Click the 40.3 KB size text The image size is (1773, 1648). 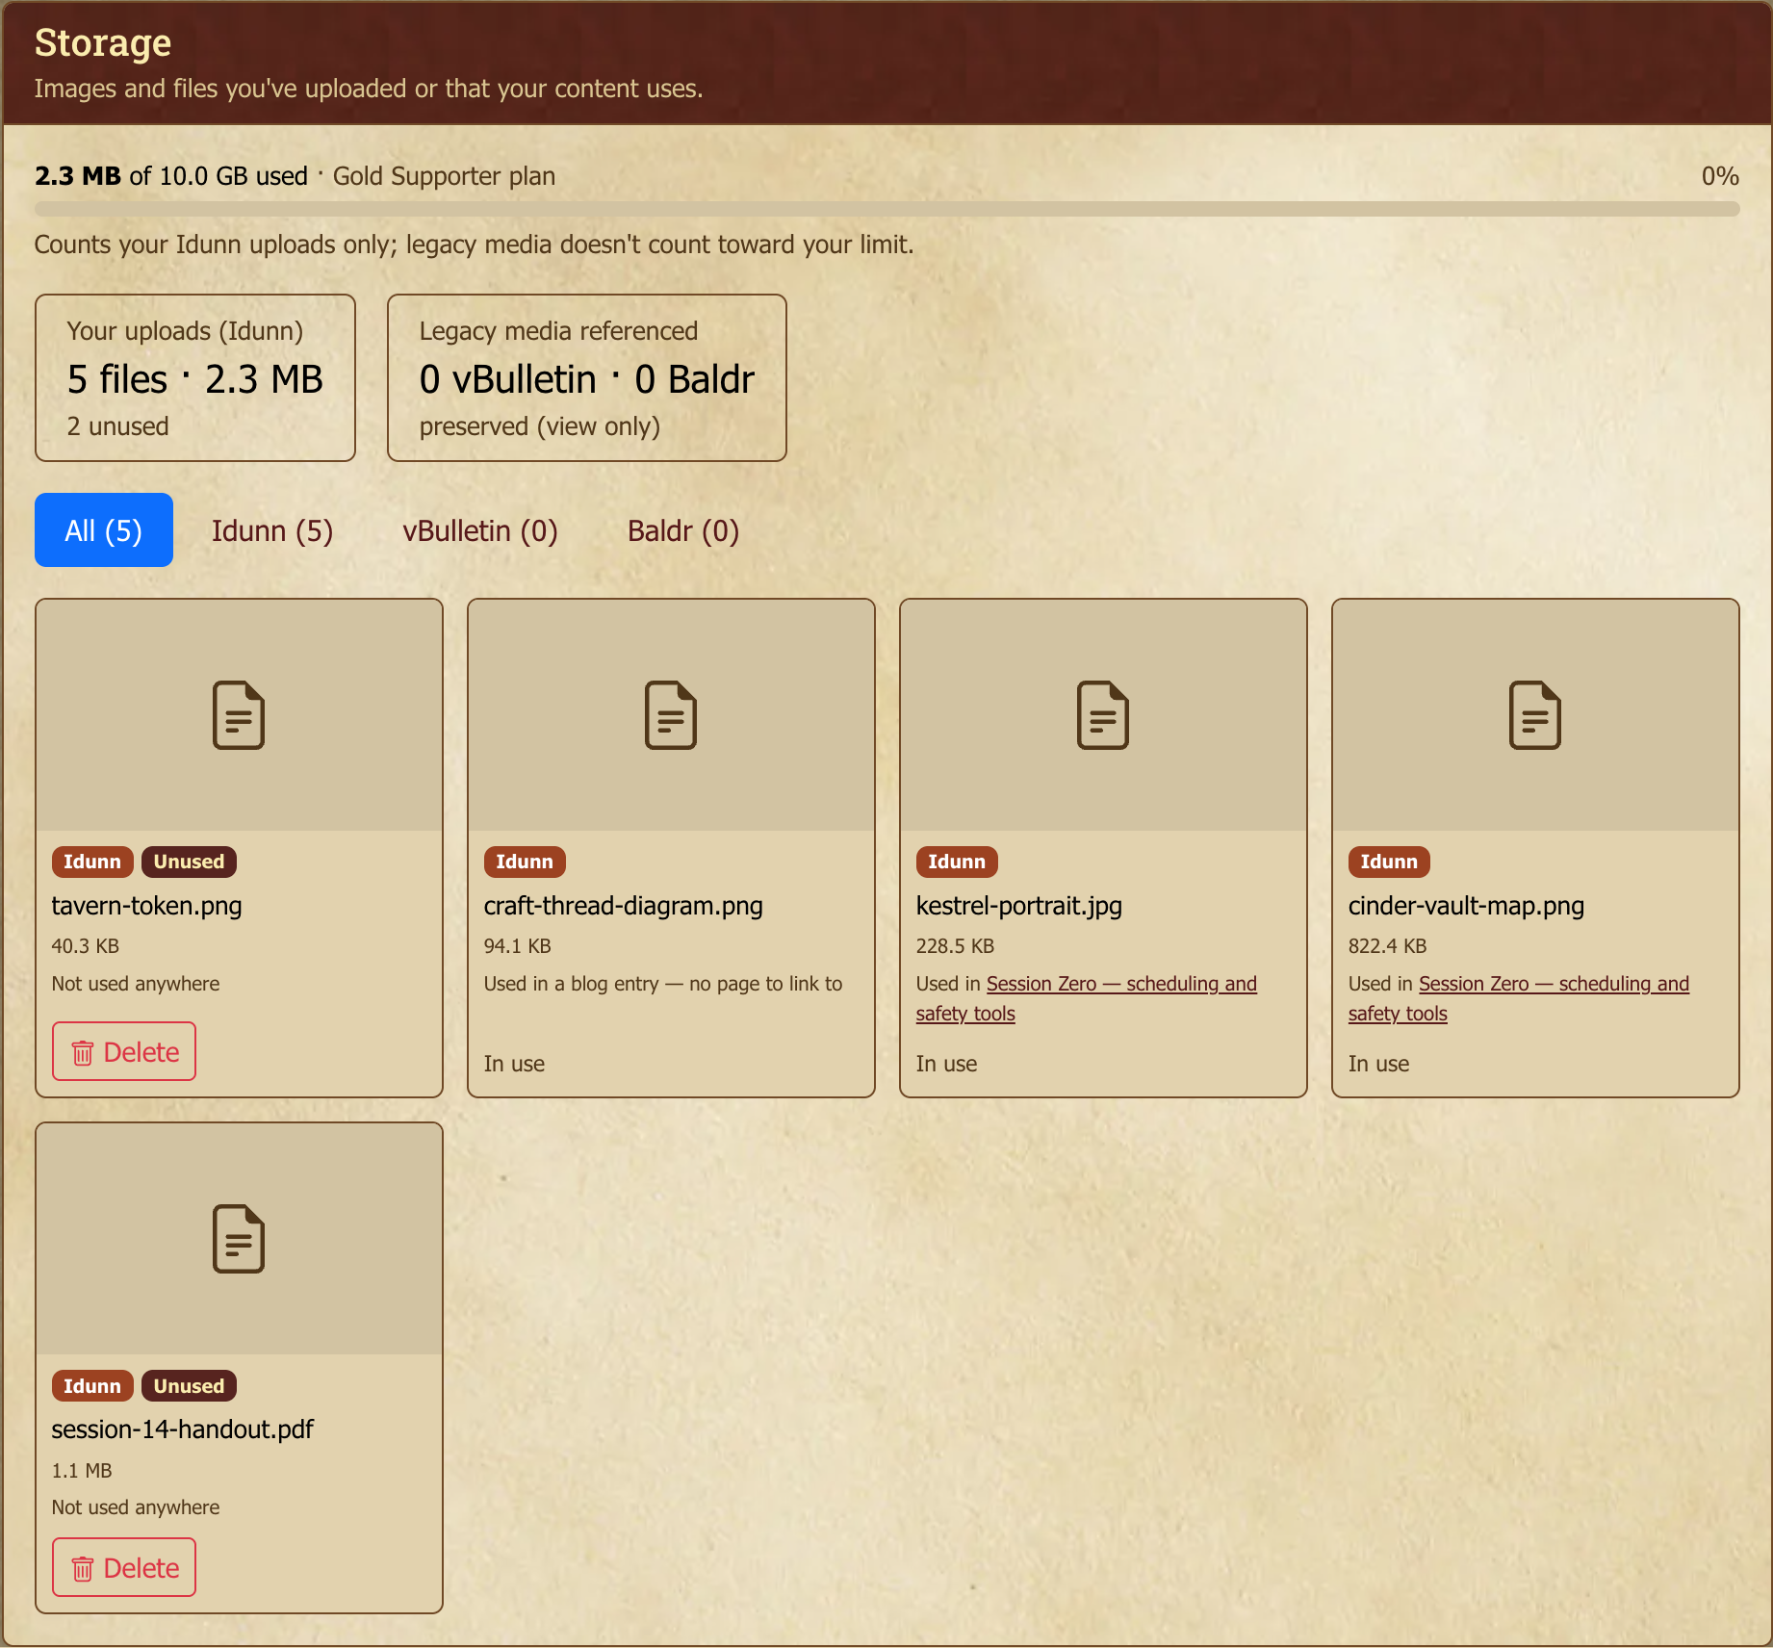[x=86, y=946]
